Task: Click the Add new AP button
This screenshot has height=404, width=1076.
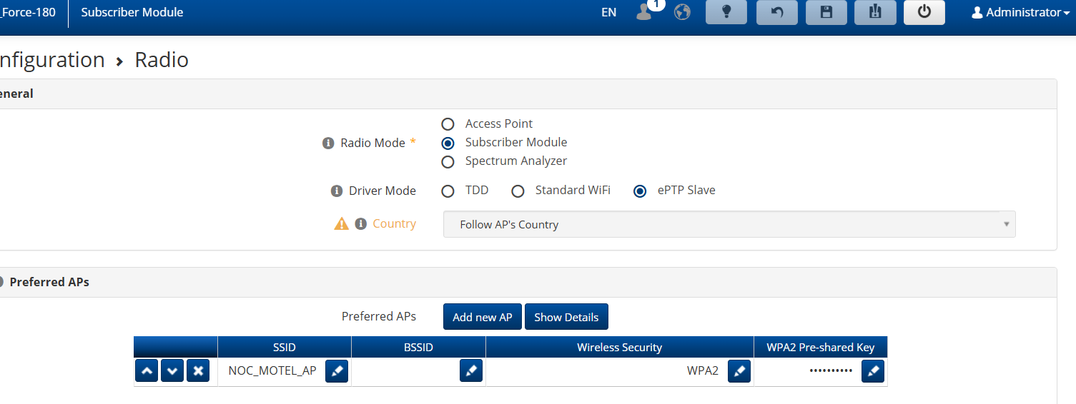Action: pyautogui.click(x=483, y=317)
